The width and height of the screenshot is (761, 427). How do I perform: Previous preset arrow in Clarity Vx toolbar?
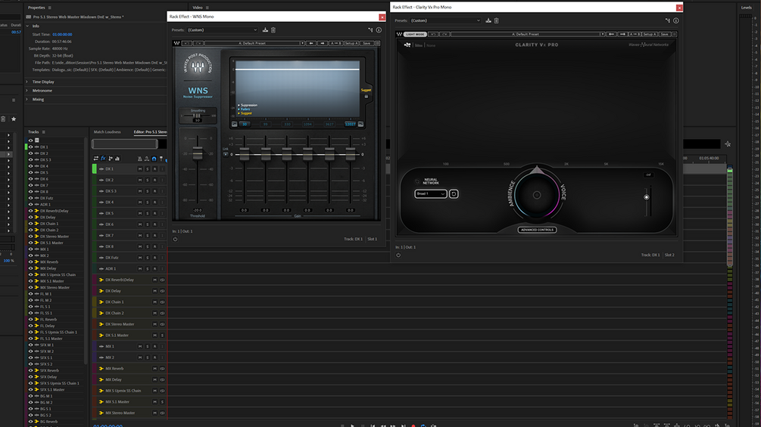click(612, 34)
